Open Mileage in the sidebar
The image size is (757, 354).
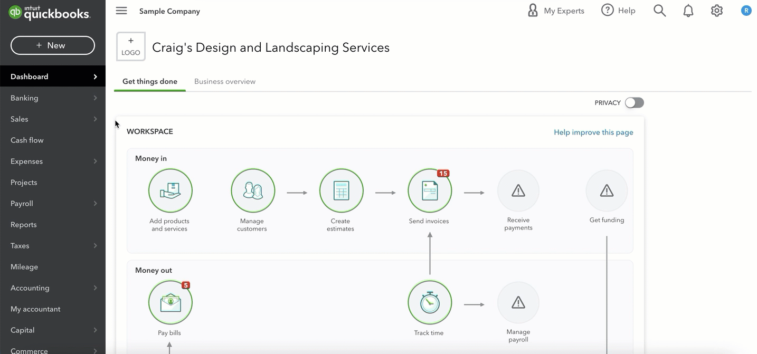pyautogui.click(x=53, y=266)
